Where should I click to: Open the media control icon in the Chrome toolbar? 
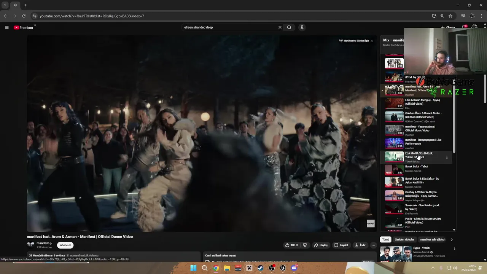[463, 16]
